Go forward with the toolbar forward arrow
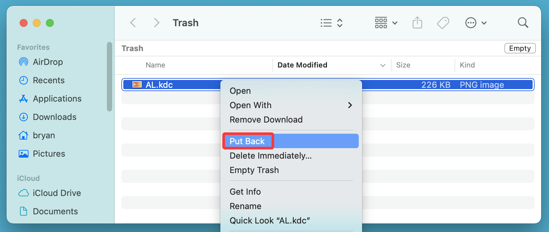 (x=157, y=23)
